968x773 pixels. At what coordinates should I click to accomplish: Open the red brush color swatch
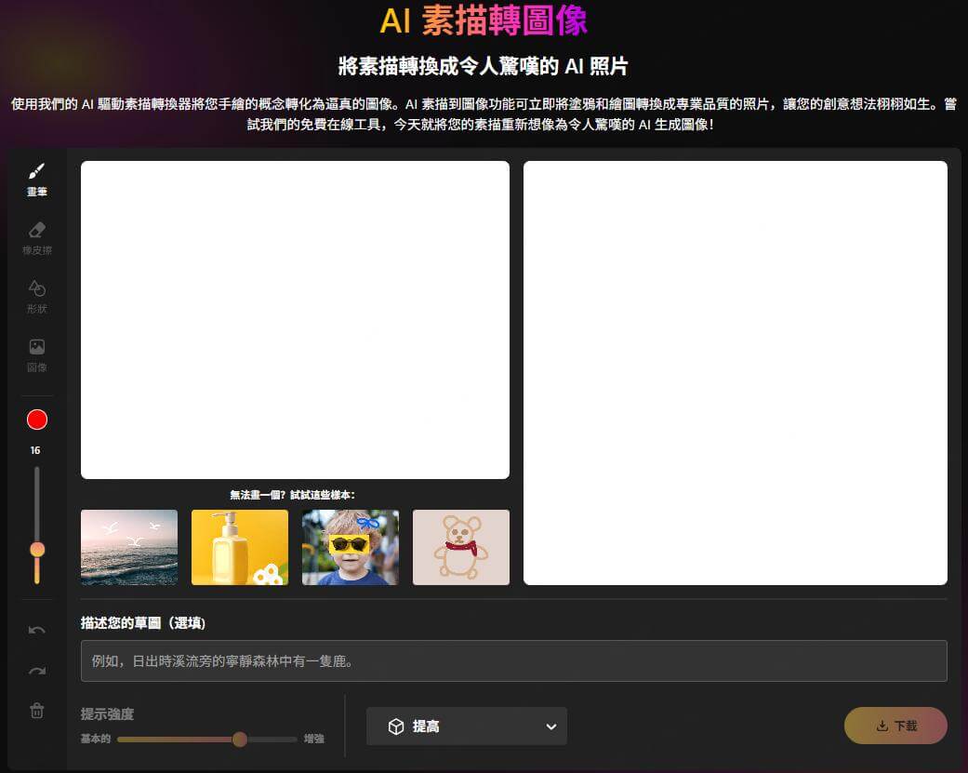click(37, 420)
